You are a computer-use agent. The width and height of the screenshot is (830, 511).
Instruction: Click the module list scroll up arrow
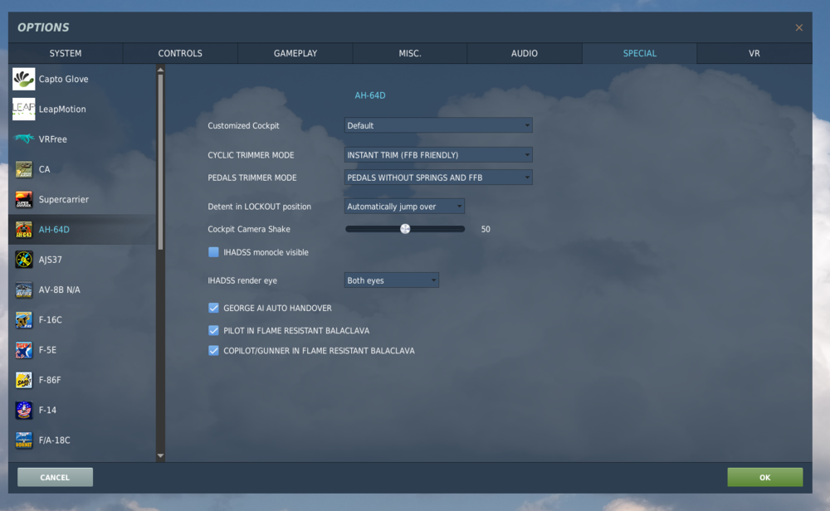(160, 70)
